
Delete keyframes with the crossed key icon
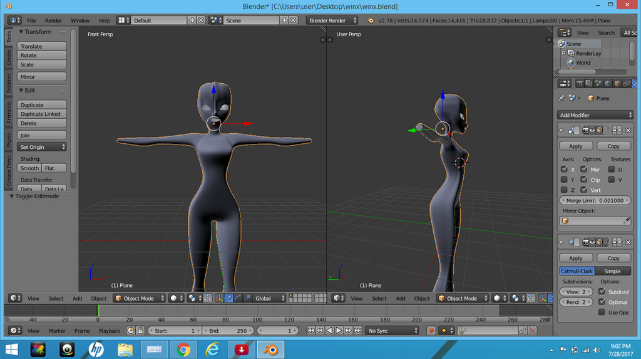pyautogui.click(x=532, y=331)
